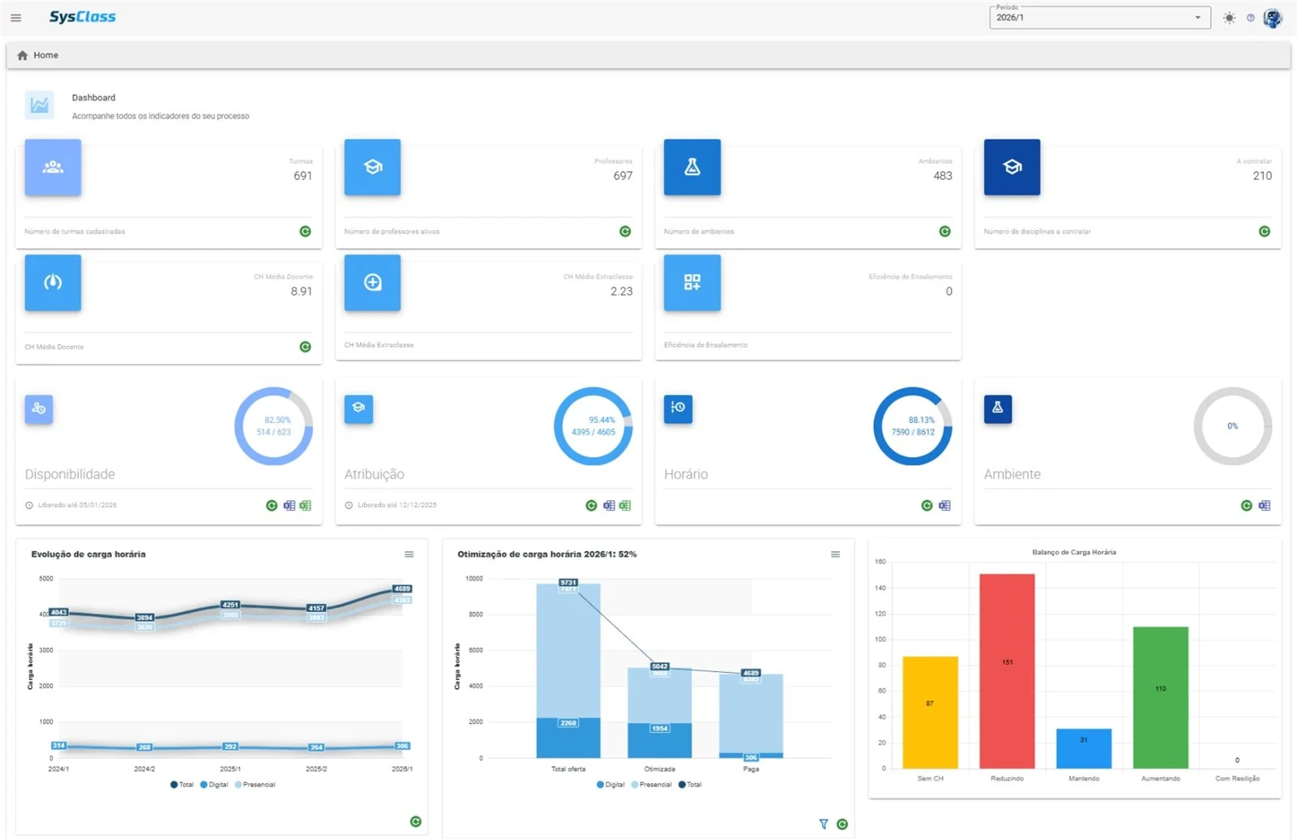This screenshot has width=1297, height=839.
Task: Refresh the Horário card
Action: (x=927, y=505)
